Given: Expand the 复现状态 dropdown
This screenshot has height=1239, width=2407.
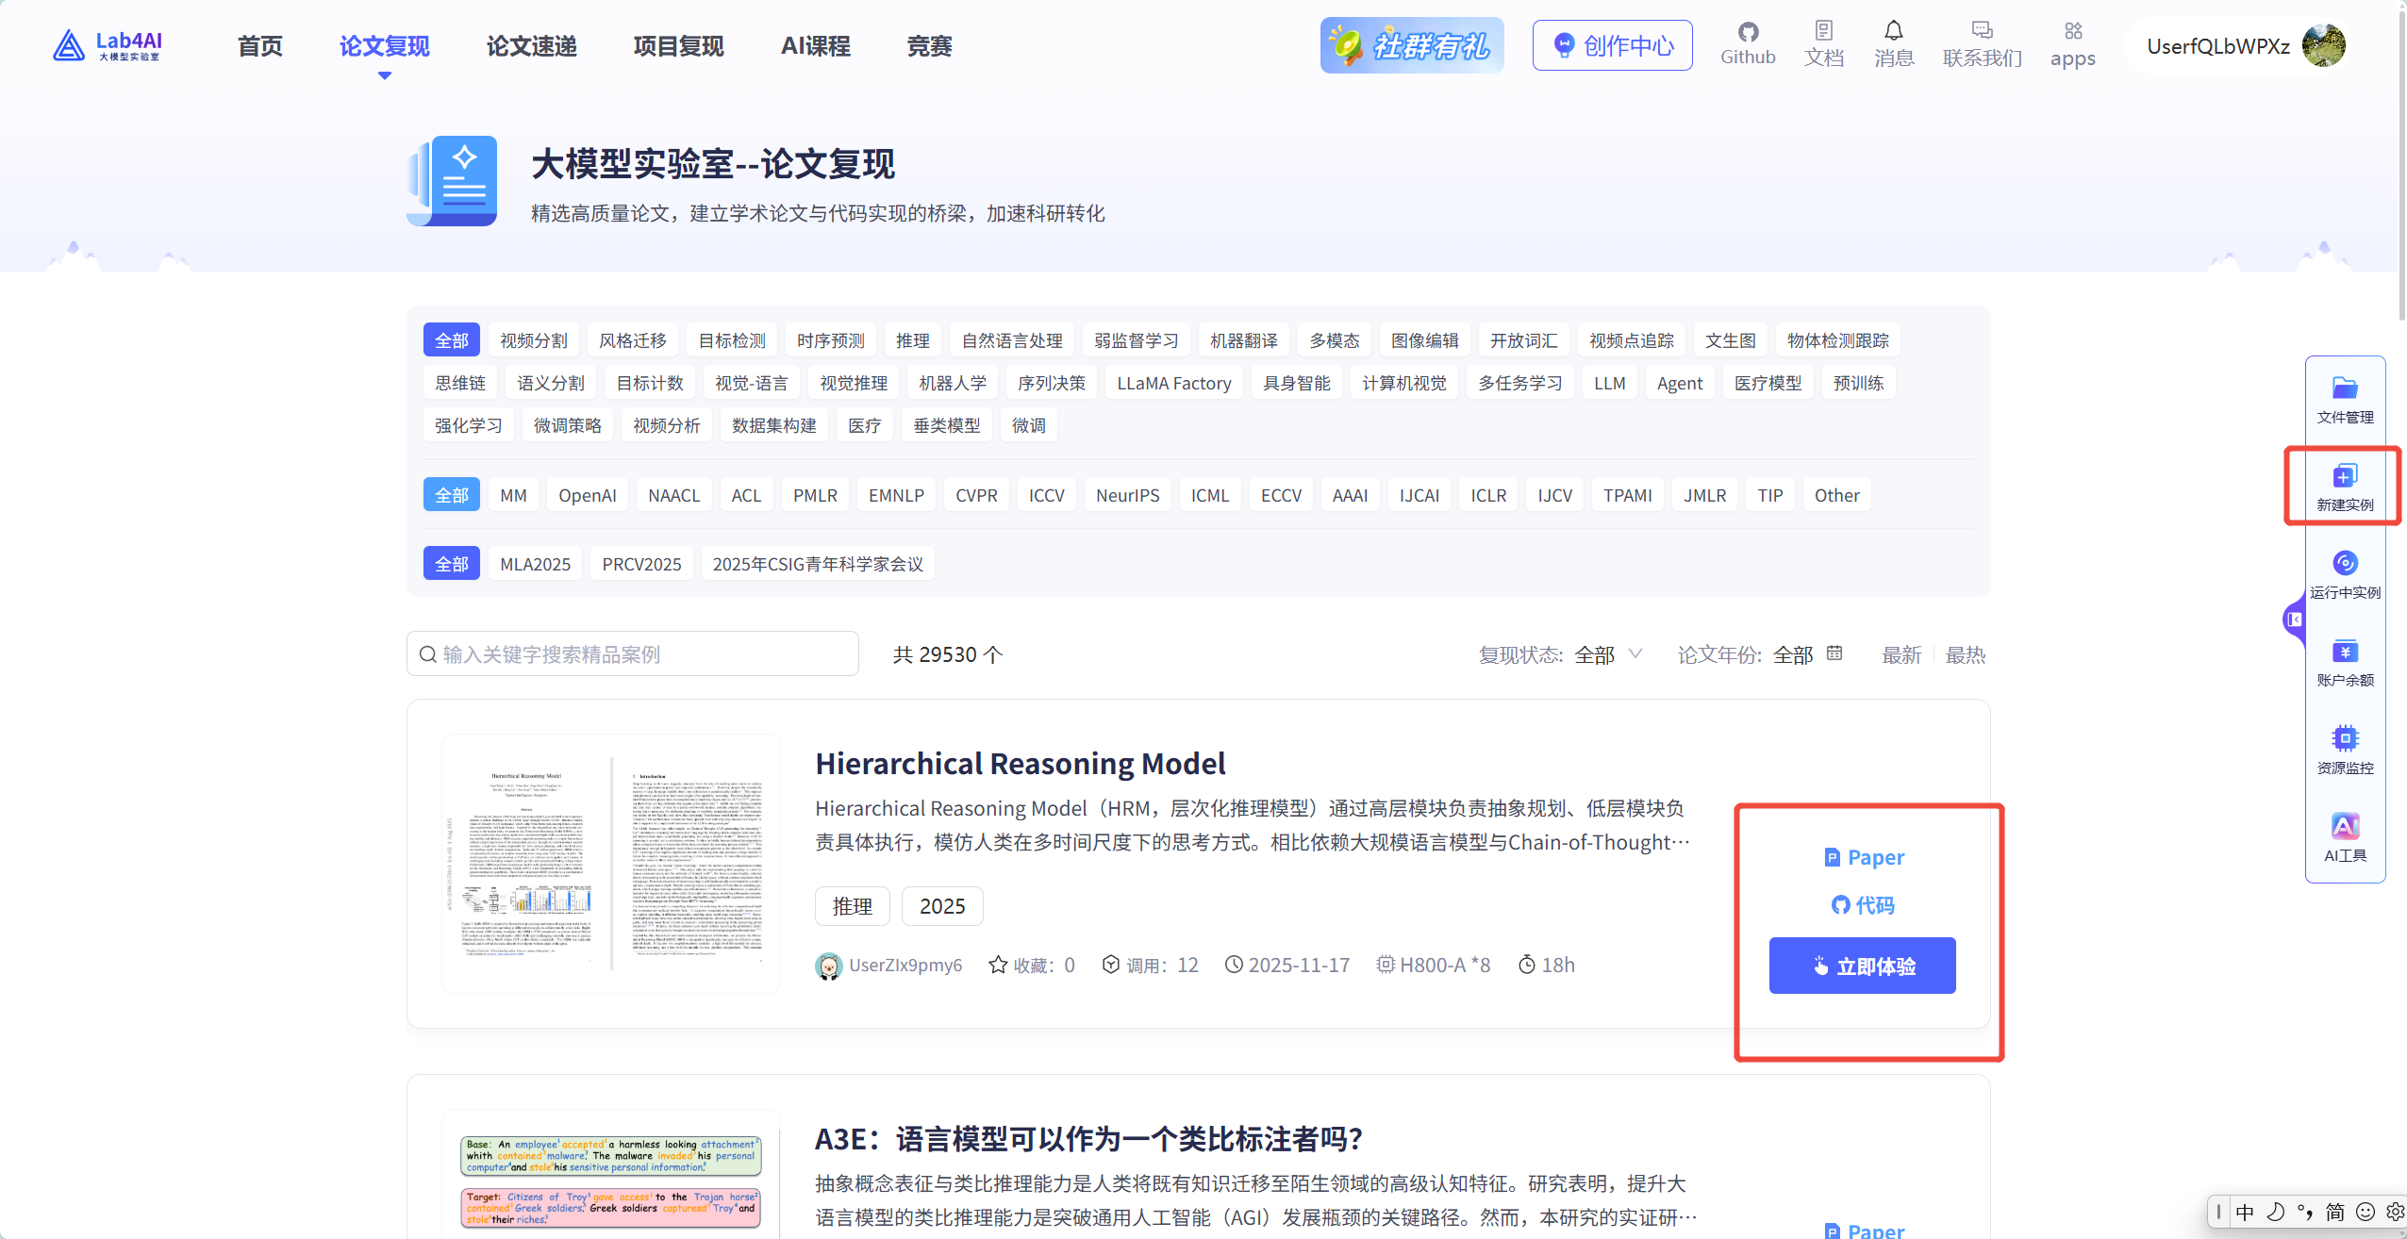Looking at the screenshot, I should pyautogui.click(x=1608, y=654).
